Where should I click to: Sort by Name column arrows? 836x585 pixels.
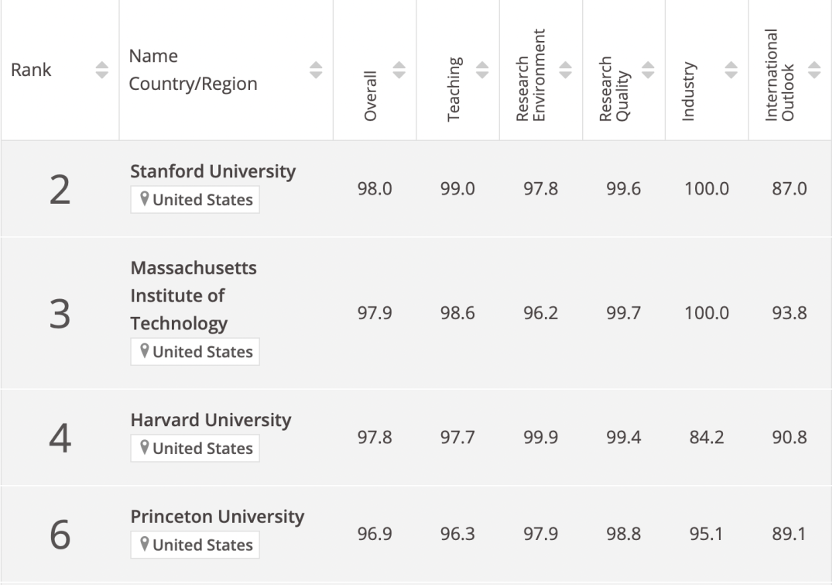316,70
